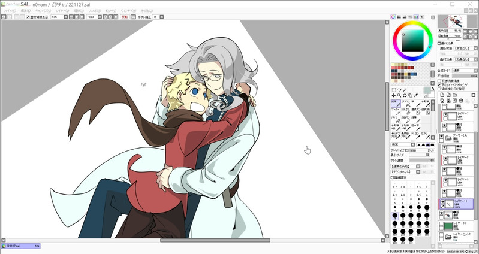Open the フィルタ menu

(x=95, y=10)
